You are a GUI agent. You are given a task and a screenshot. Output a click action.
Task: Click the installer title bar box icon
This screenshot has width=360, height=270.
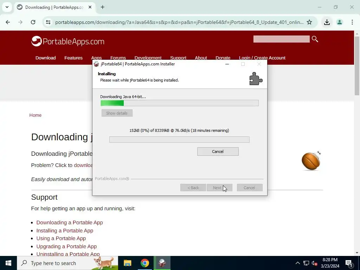pos(96,64)
